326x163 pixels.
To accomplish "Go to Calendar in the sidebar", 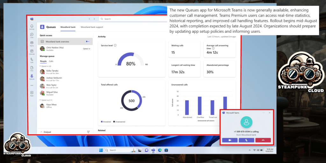I will click(32, 52).
